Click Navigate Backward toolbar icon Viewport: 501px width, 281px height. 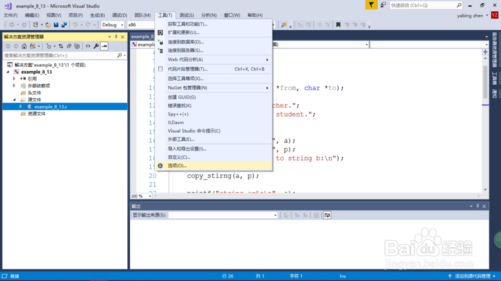(x=12, y=24)
